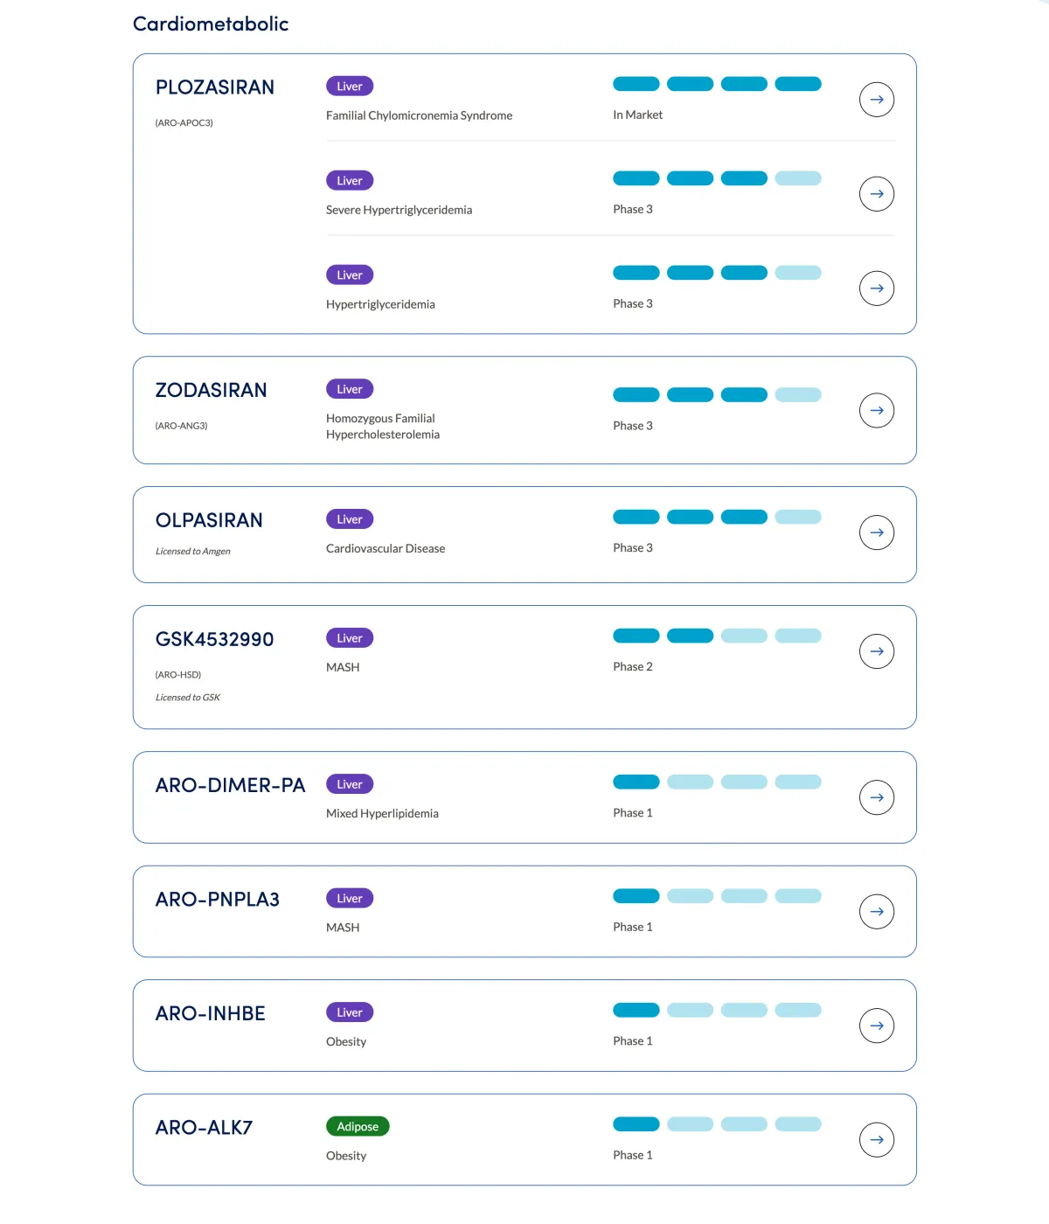
Task: Click arrow icon in GSK4532990 card
Action: click(877, 651)
